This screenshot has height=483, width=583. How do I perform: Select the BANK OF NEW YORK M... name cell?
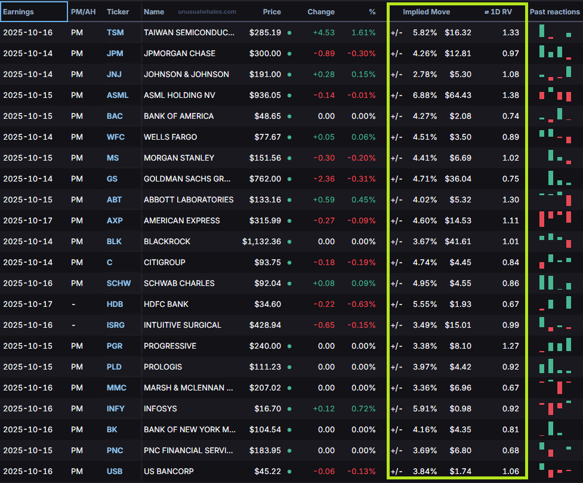click(x=190, y=429)
